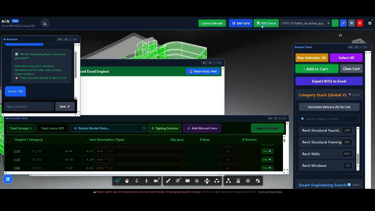
Task: Choose the Zoom dolly arrows tool
Action: [137, 181]
